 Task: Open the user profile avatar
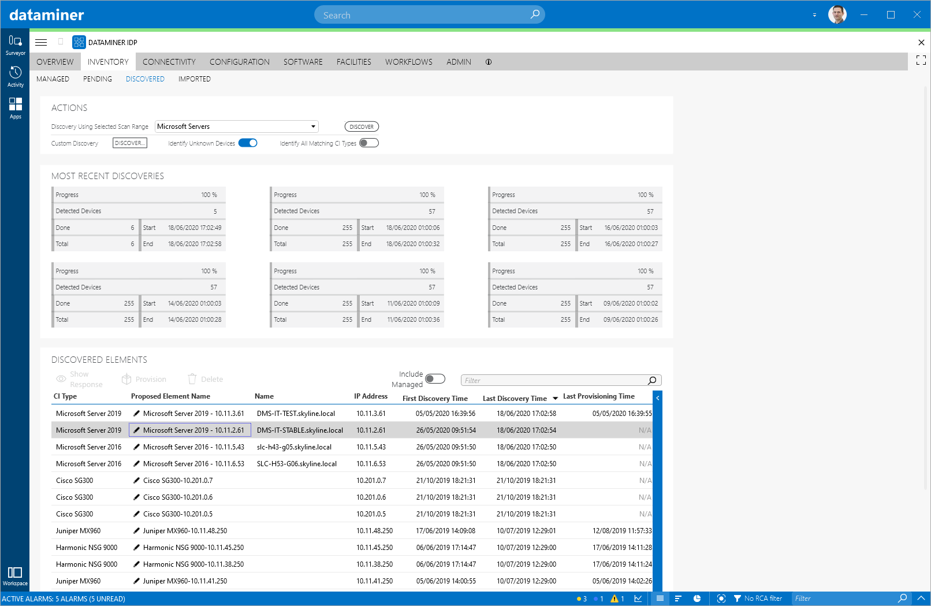coord(837,14)
